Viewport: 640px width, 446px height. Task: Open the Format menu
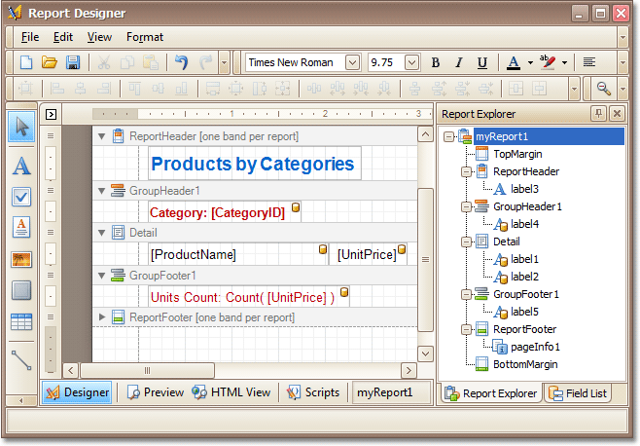point(145,37)
